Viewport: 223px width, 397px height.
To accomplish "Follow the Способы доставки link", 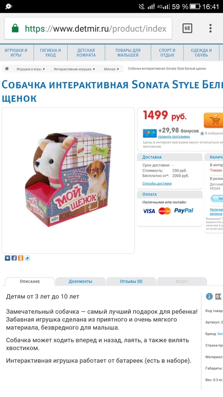I will (157, 184).
